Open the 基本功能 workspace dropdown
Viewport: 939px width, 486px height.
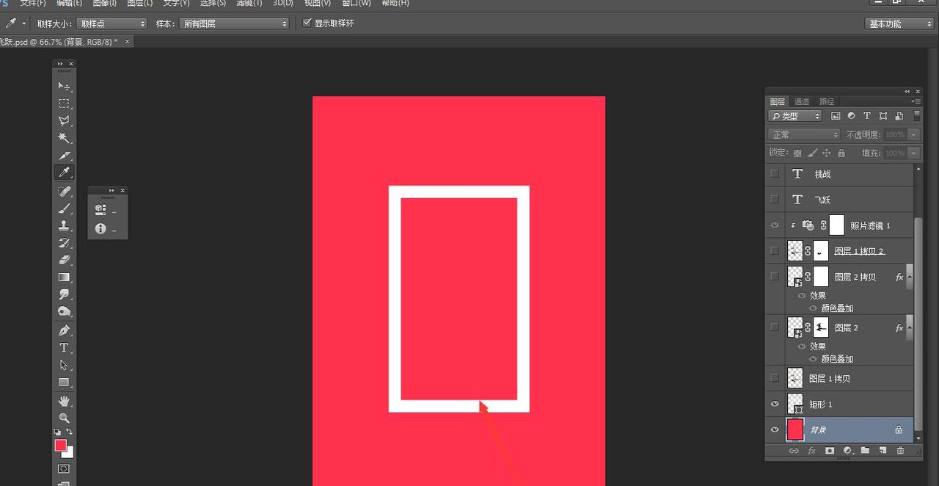(x=899, y=23)
